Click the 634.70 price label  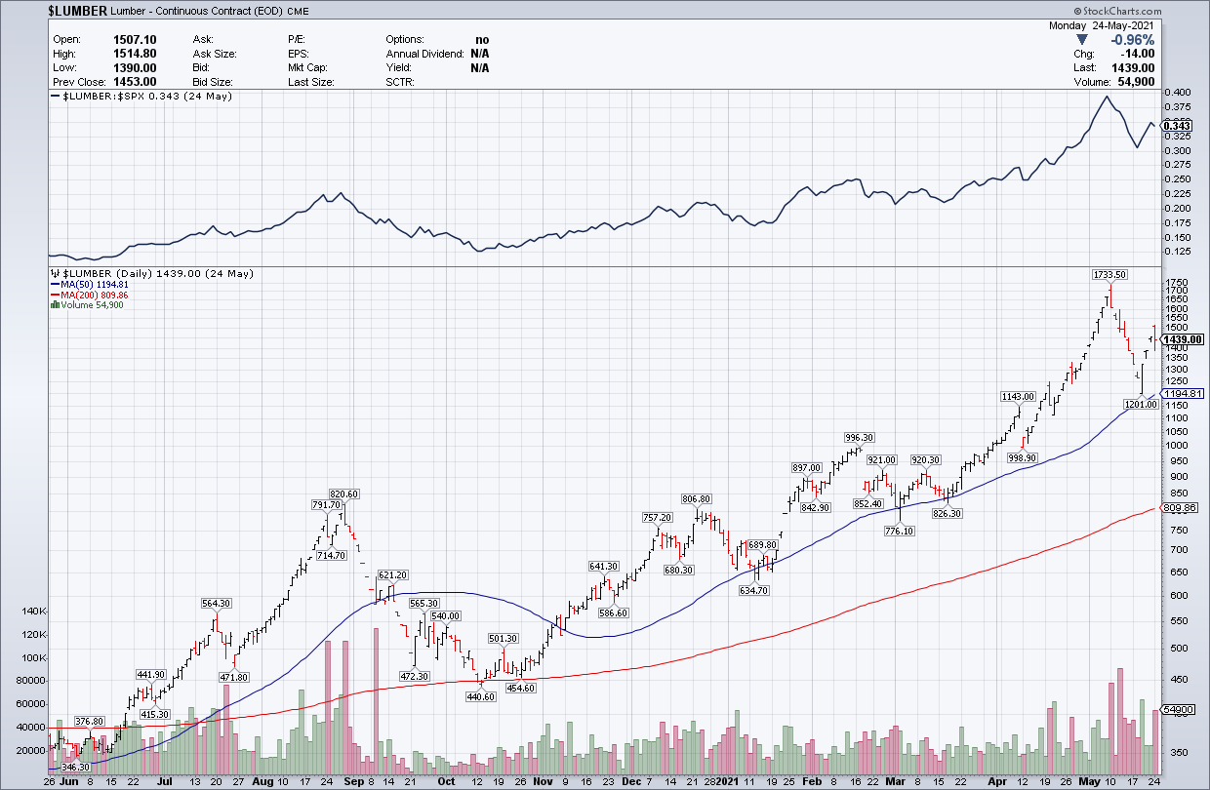click(x=755, y=591)
